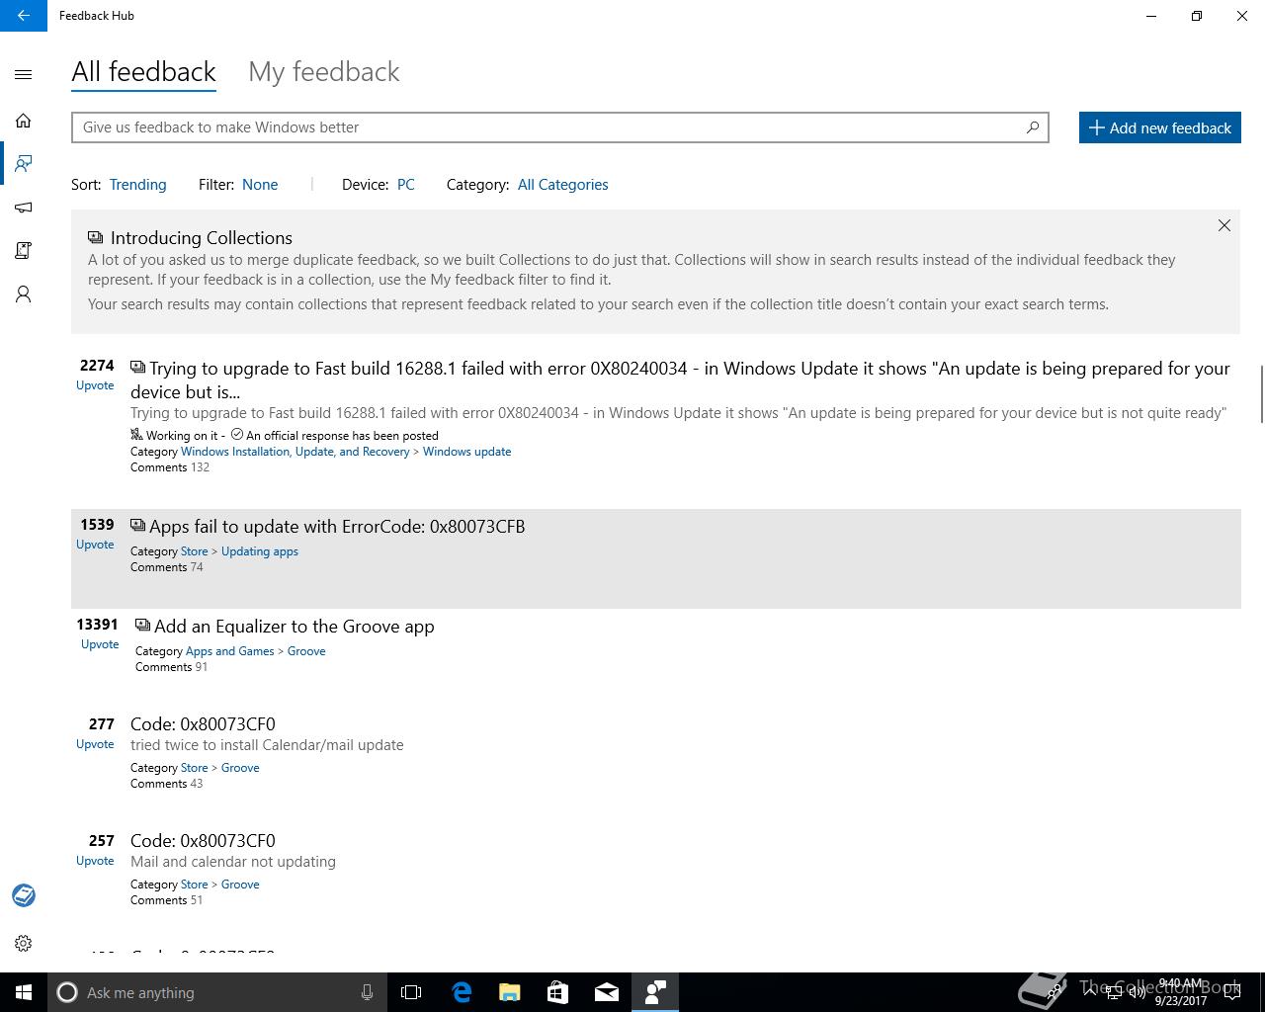The height and width of the screenshot is (1012, 1265).
Task: Open Task View on the taskbar
Action: pos(411,992)
